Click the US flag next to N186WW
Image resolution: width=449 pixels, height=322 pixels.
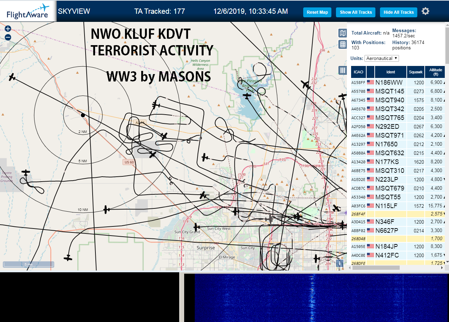[x=370, y=82]
